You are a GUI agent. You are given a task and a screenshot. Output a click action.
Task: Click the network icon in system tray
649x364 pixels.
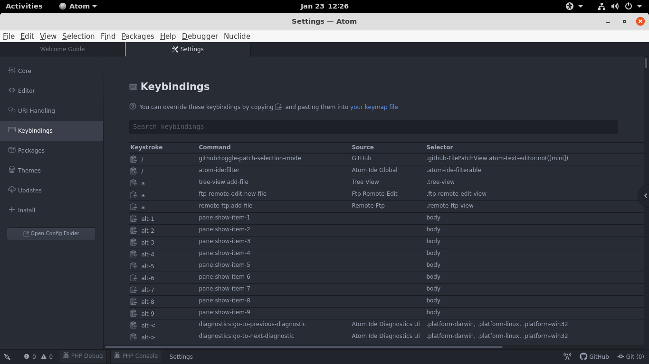point(601,6)
